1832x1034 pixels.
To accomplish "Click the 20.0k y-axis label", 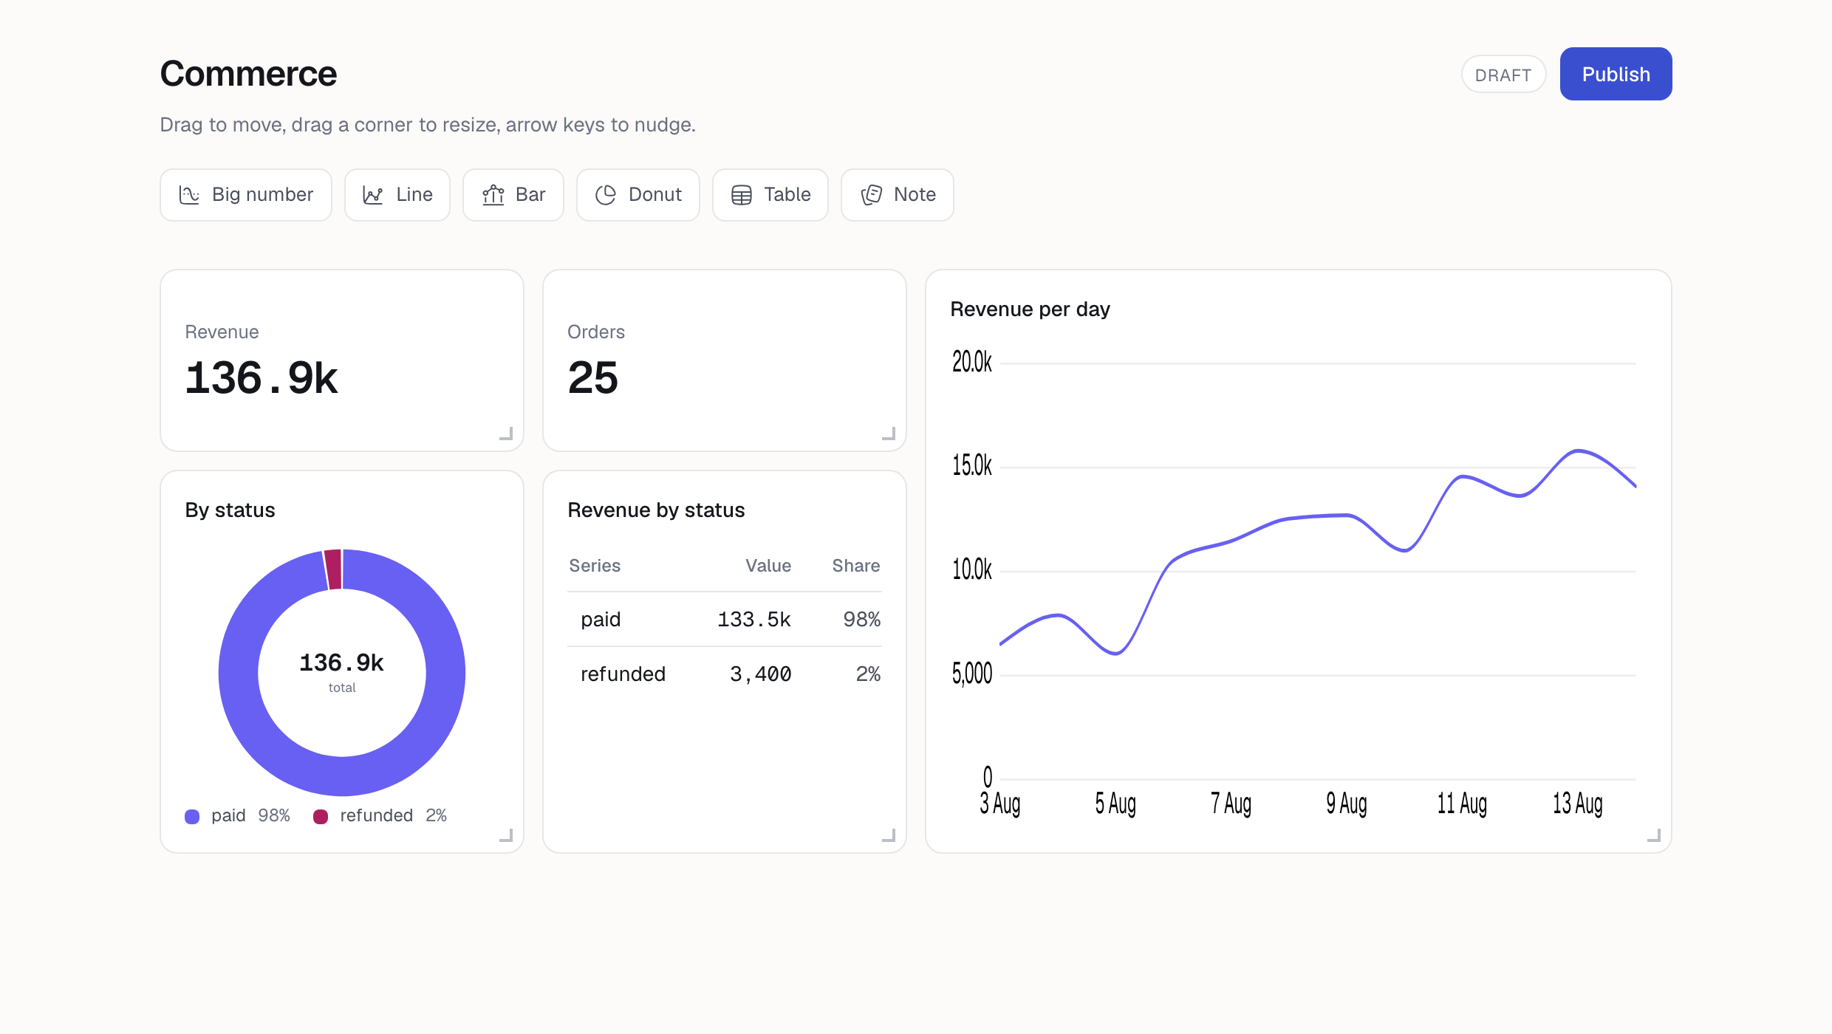I will pyautogui.click(x=972, y=362).
